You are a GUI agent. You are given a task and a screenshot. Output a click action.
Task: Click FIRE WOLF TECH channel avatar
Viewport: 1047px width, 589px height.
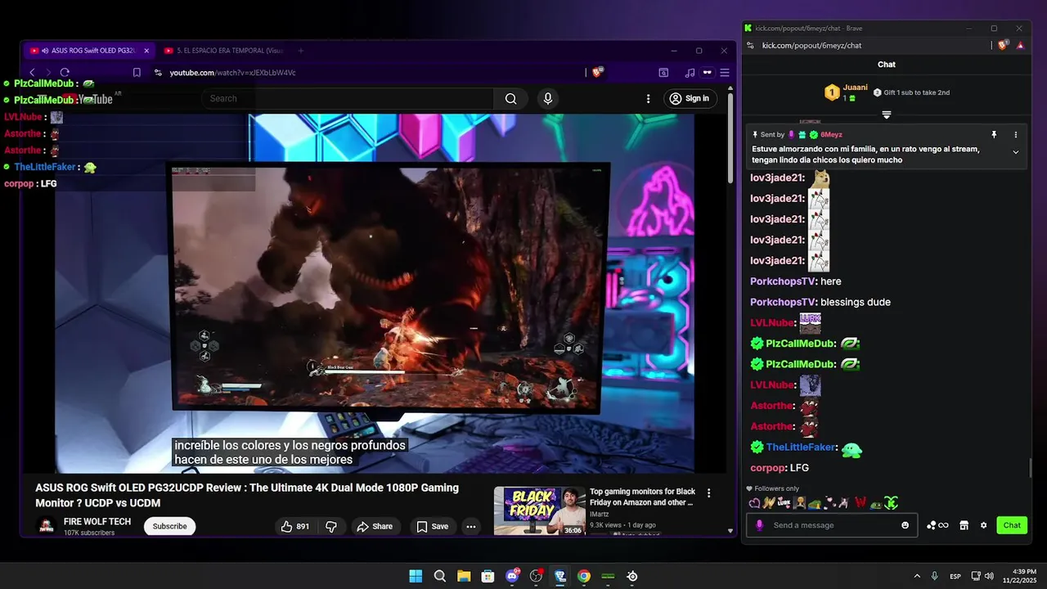[47, 525]
